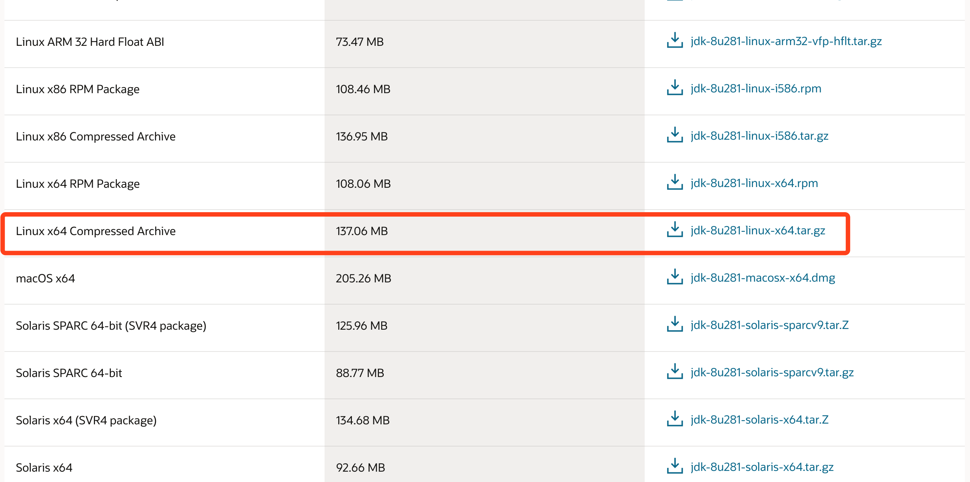The height and width of the screenshot is (482, 970).
Task: Open the jdk-8u281-macosx-x64.dmg link
Action: 763,278
